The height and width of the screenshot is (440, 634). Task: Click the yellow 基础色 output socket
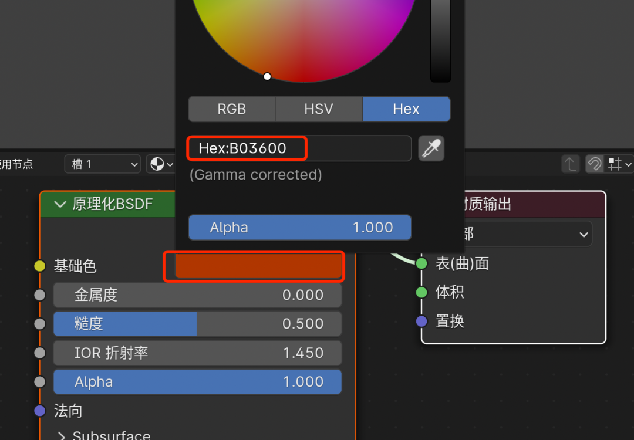click(39, 266)
